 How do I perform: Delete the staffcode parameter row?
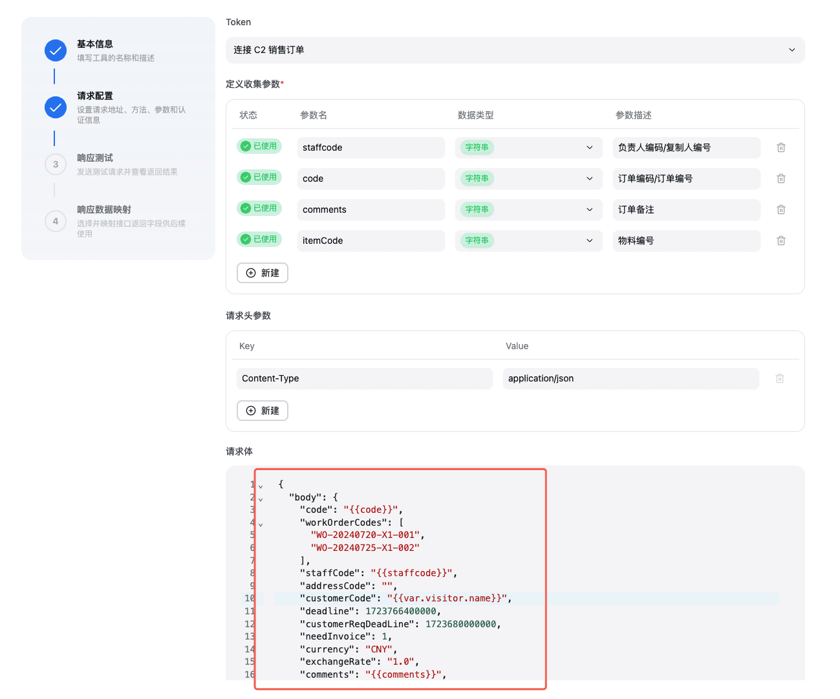coord(781,147)
